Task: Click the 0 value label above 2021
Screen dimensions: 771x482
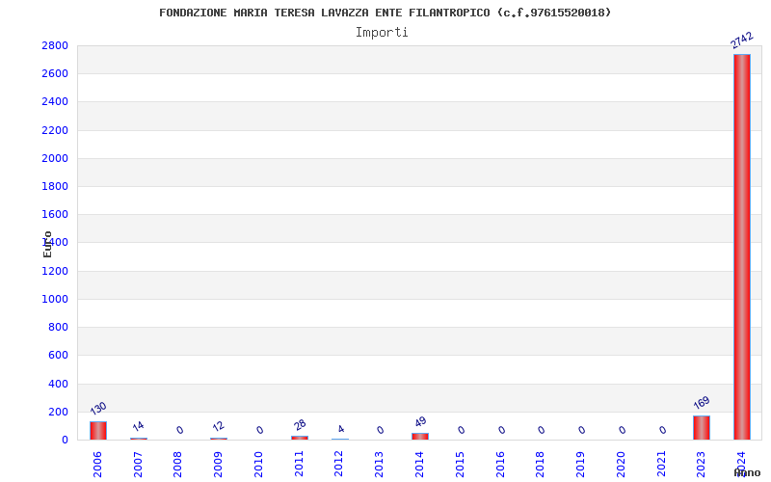Action: (662, 430)
